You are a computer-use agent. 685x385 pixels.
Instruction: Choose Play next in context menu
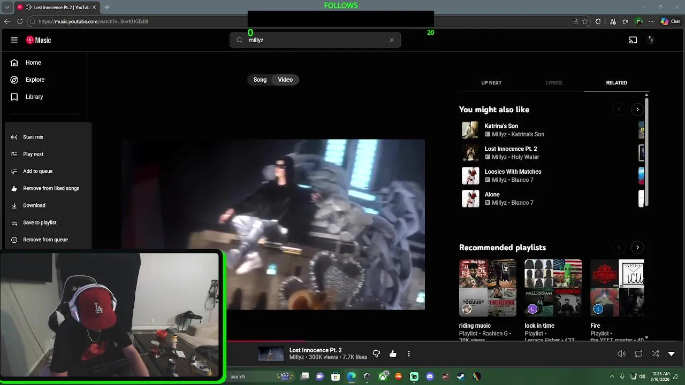pos(48,154)
